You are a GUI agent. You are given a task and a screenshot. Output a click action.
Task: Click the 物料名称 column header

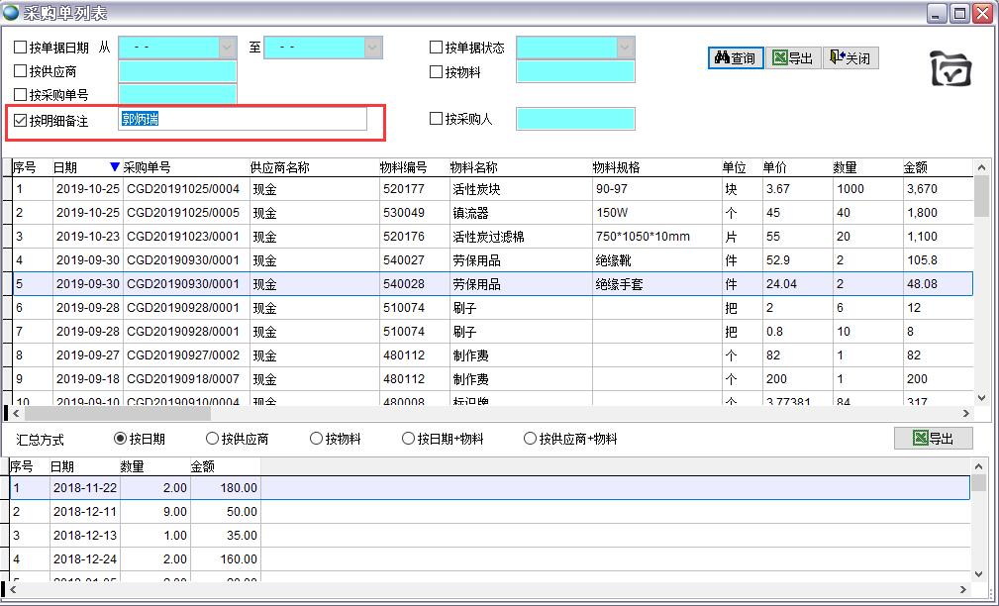click(474, 167)
